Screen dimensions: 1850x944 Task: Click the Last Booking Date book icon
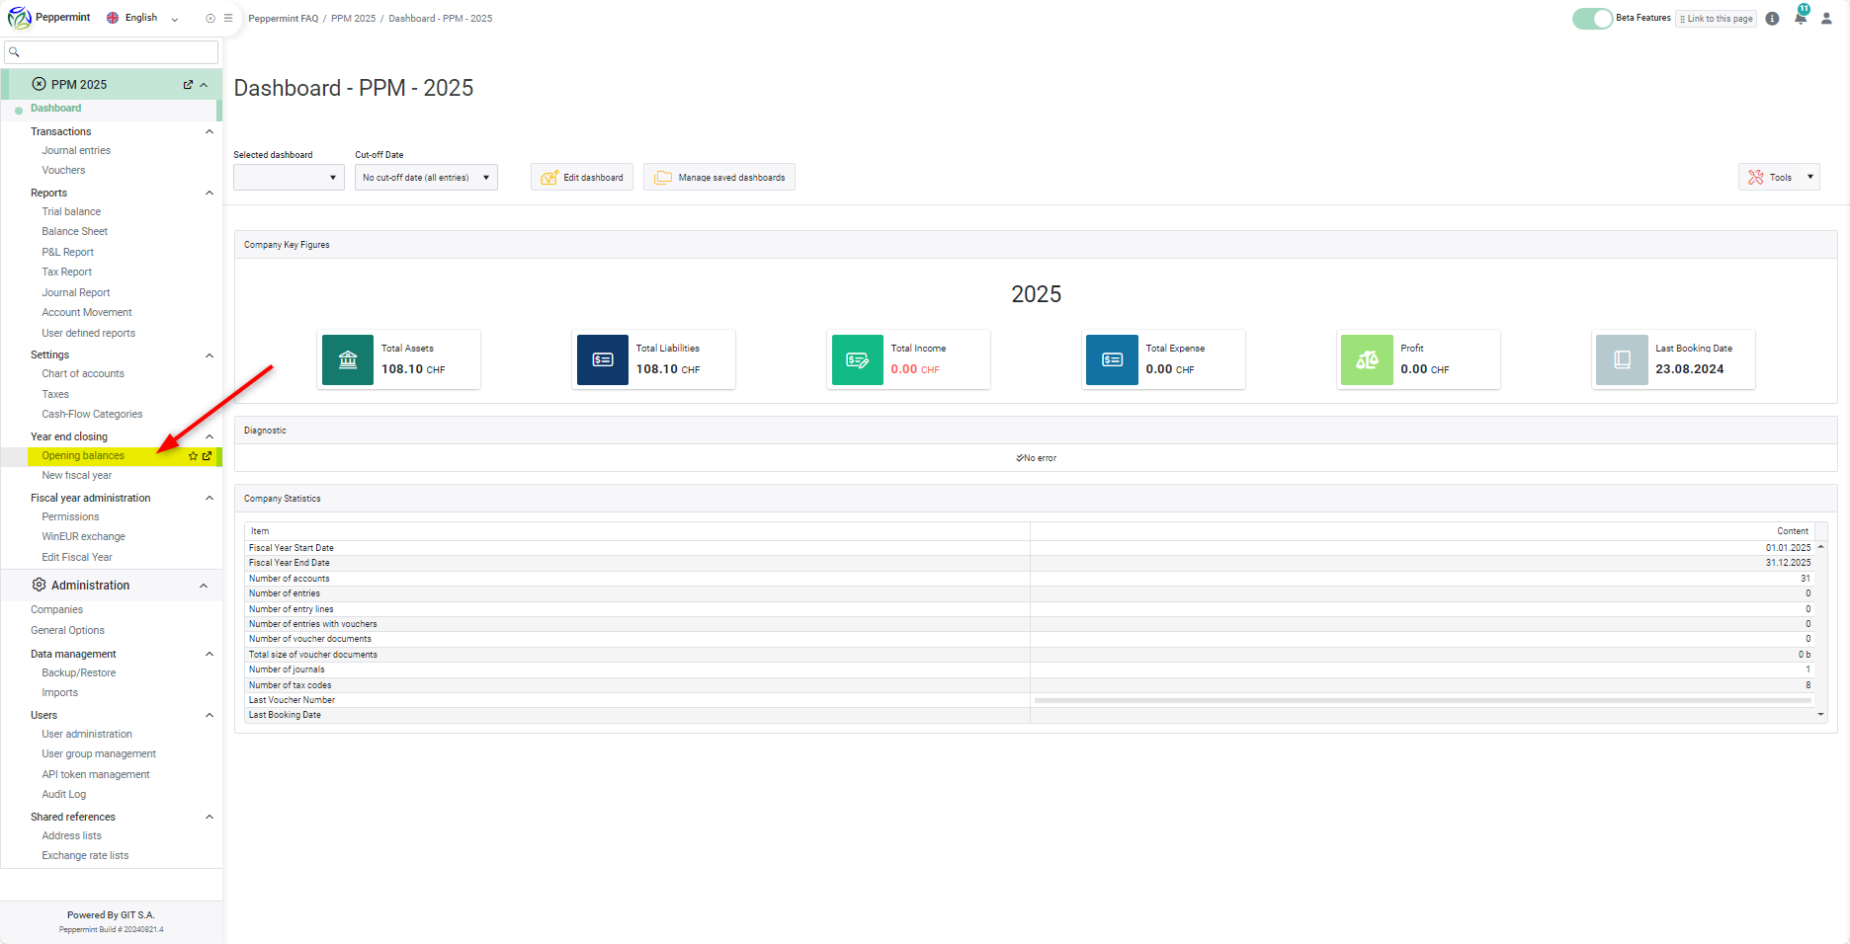point(1622,359)
